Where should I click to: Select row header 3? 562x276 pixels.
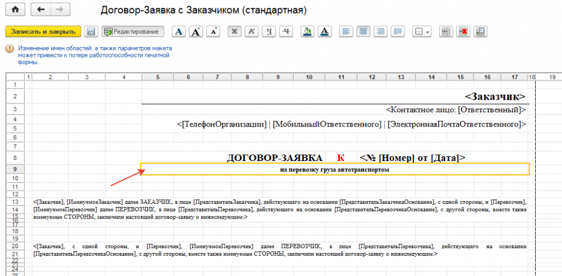15,109
